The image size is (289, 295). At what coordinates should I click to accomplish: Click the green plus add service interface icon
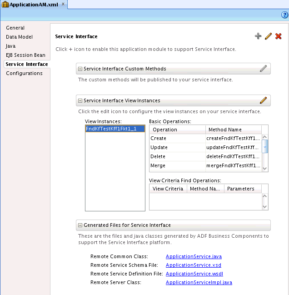[x=258, y=36]
